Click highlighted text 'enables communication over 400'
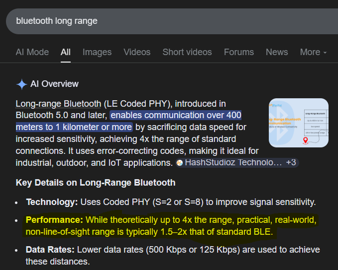Image resolution: width=338 pixels, height=270 pixels. pyautogui.click(x=176, y=115)
